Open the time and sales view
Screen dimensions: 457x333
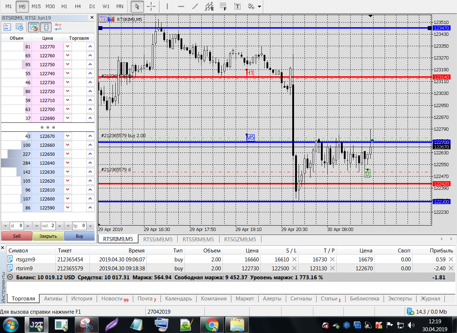coord(20,27)
